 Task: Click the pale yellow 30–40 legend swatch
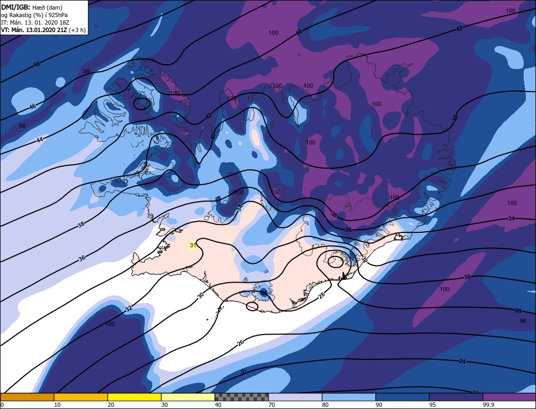pyautogui.click(x=188, y=397)
